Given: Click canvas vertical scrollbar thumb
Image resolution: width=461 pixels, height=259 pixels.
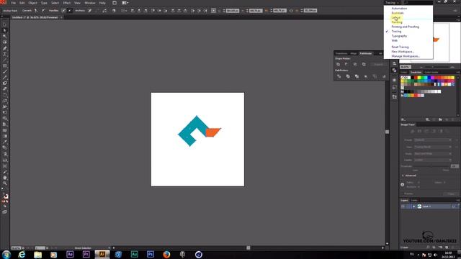Looking at the screenshot, I should (x=388, y=132).
